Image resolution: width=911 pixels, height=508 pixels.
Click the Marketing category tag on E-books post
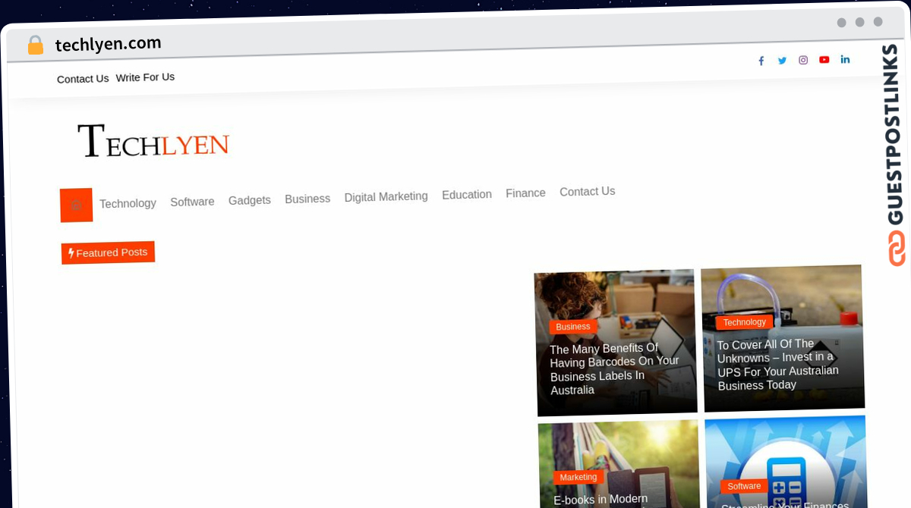pyautogui.click(x=578, y=478)
